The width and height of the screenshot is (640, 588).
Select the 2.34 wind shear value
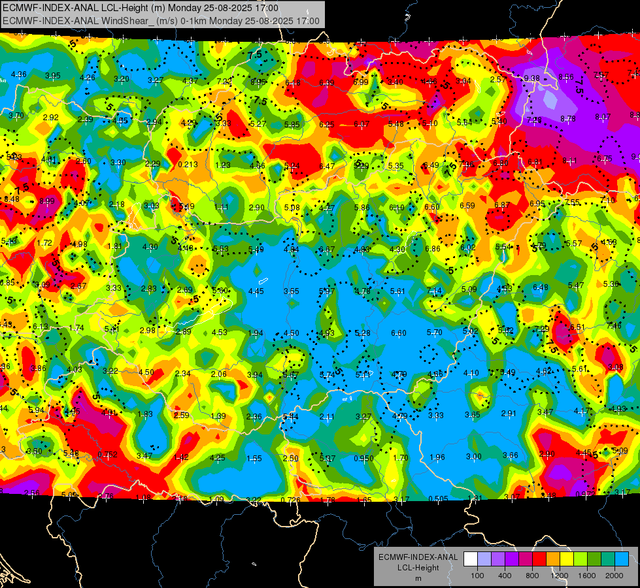183,373
